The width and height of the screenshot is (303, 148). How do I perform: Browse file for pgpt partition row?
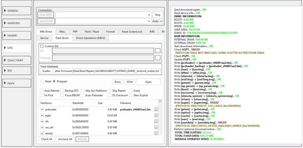pyautogui.click(x=156, y=115)
